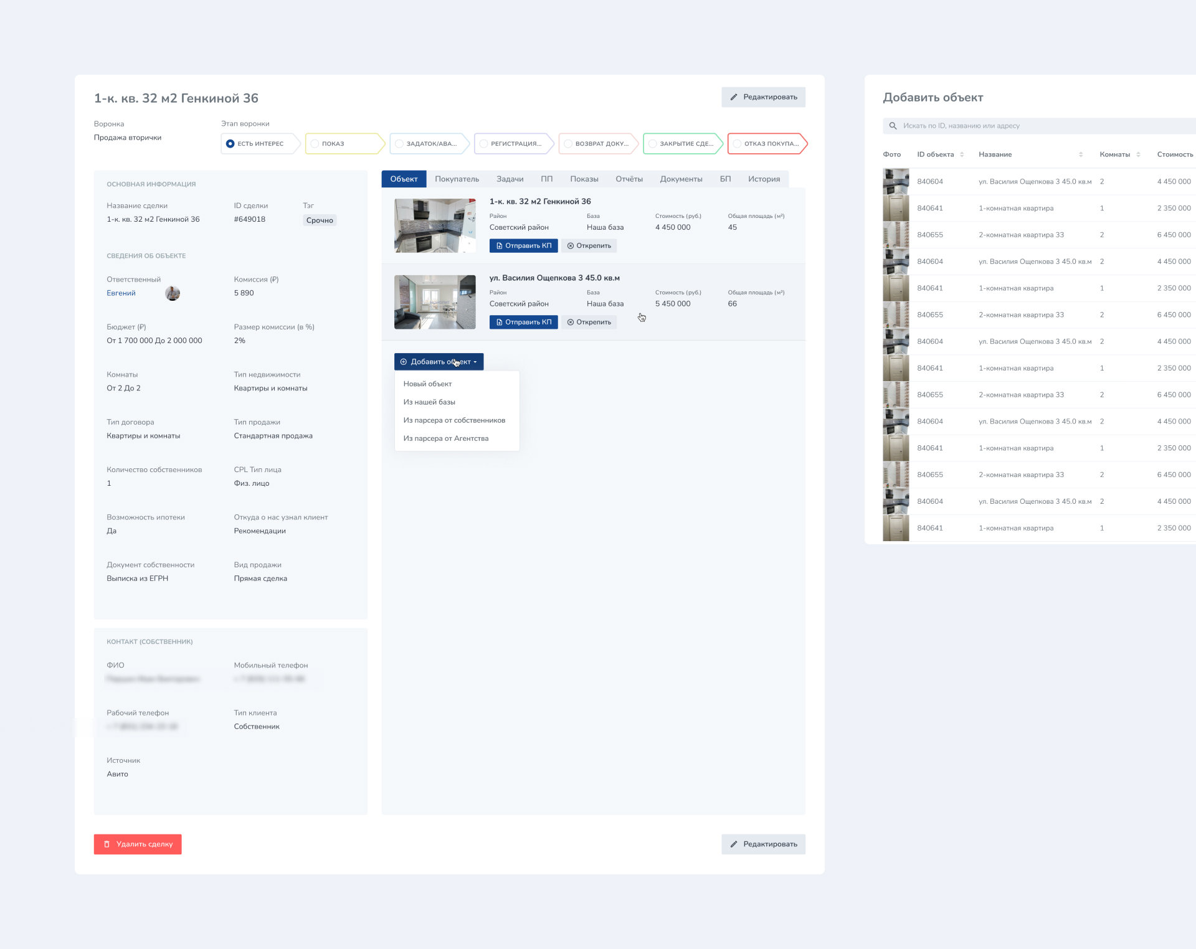Click the Евгений responsible link
Viewport: 1196px width, 949px height.
coord(121,293)
